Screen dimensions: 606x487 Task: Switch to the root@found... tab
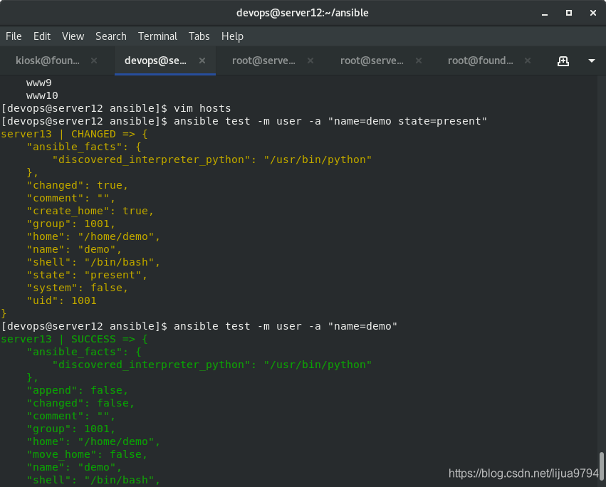[x=481, y=61]
